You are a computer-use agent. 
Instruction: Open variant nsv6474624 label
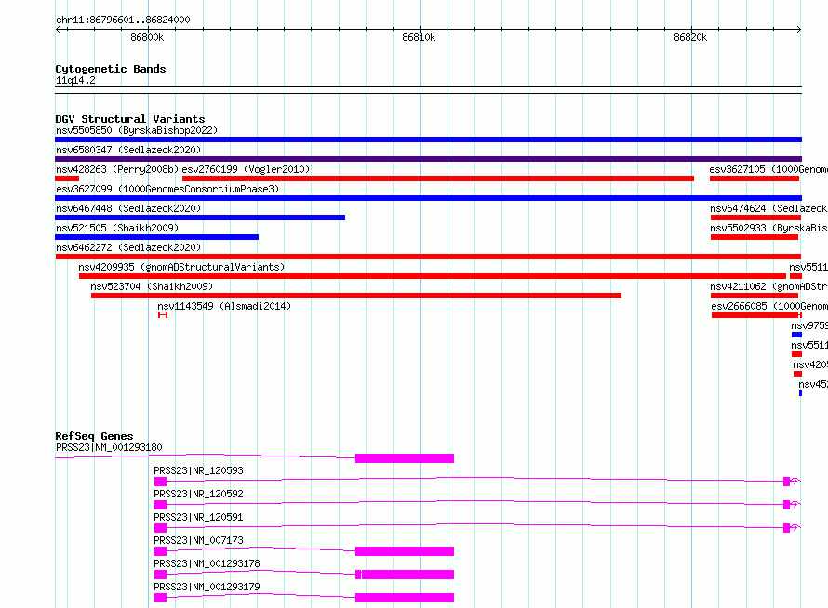[x=768, y=208]
